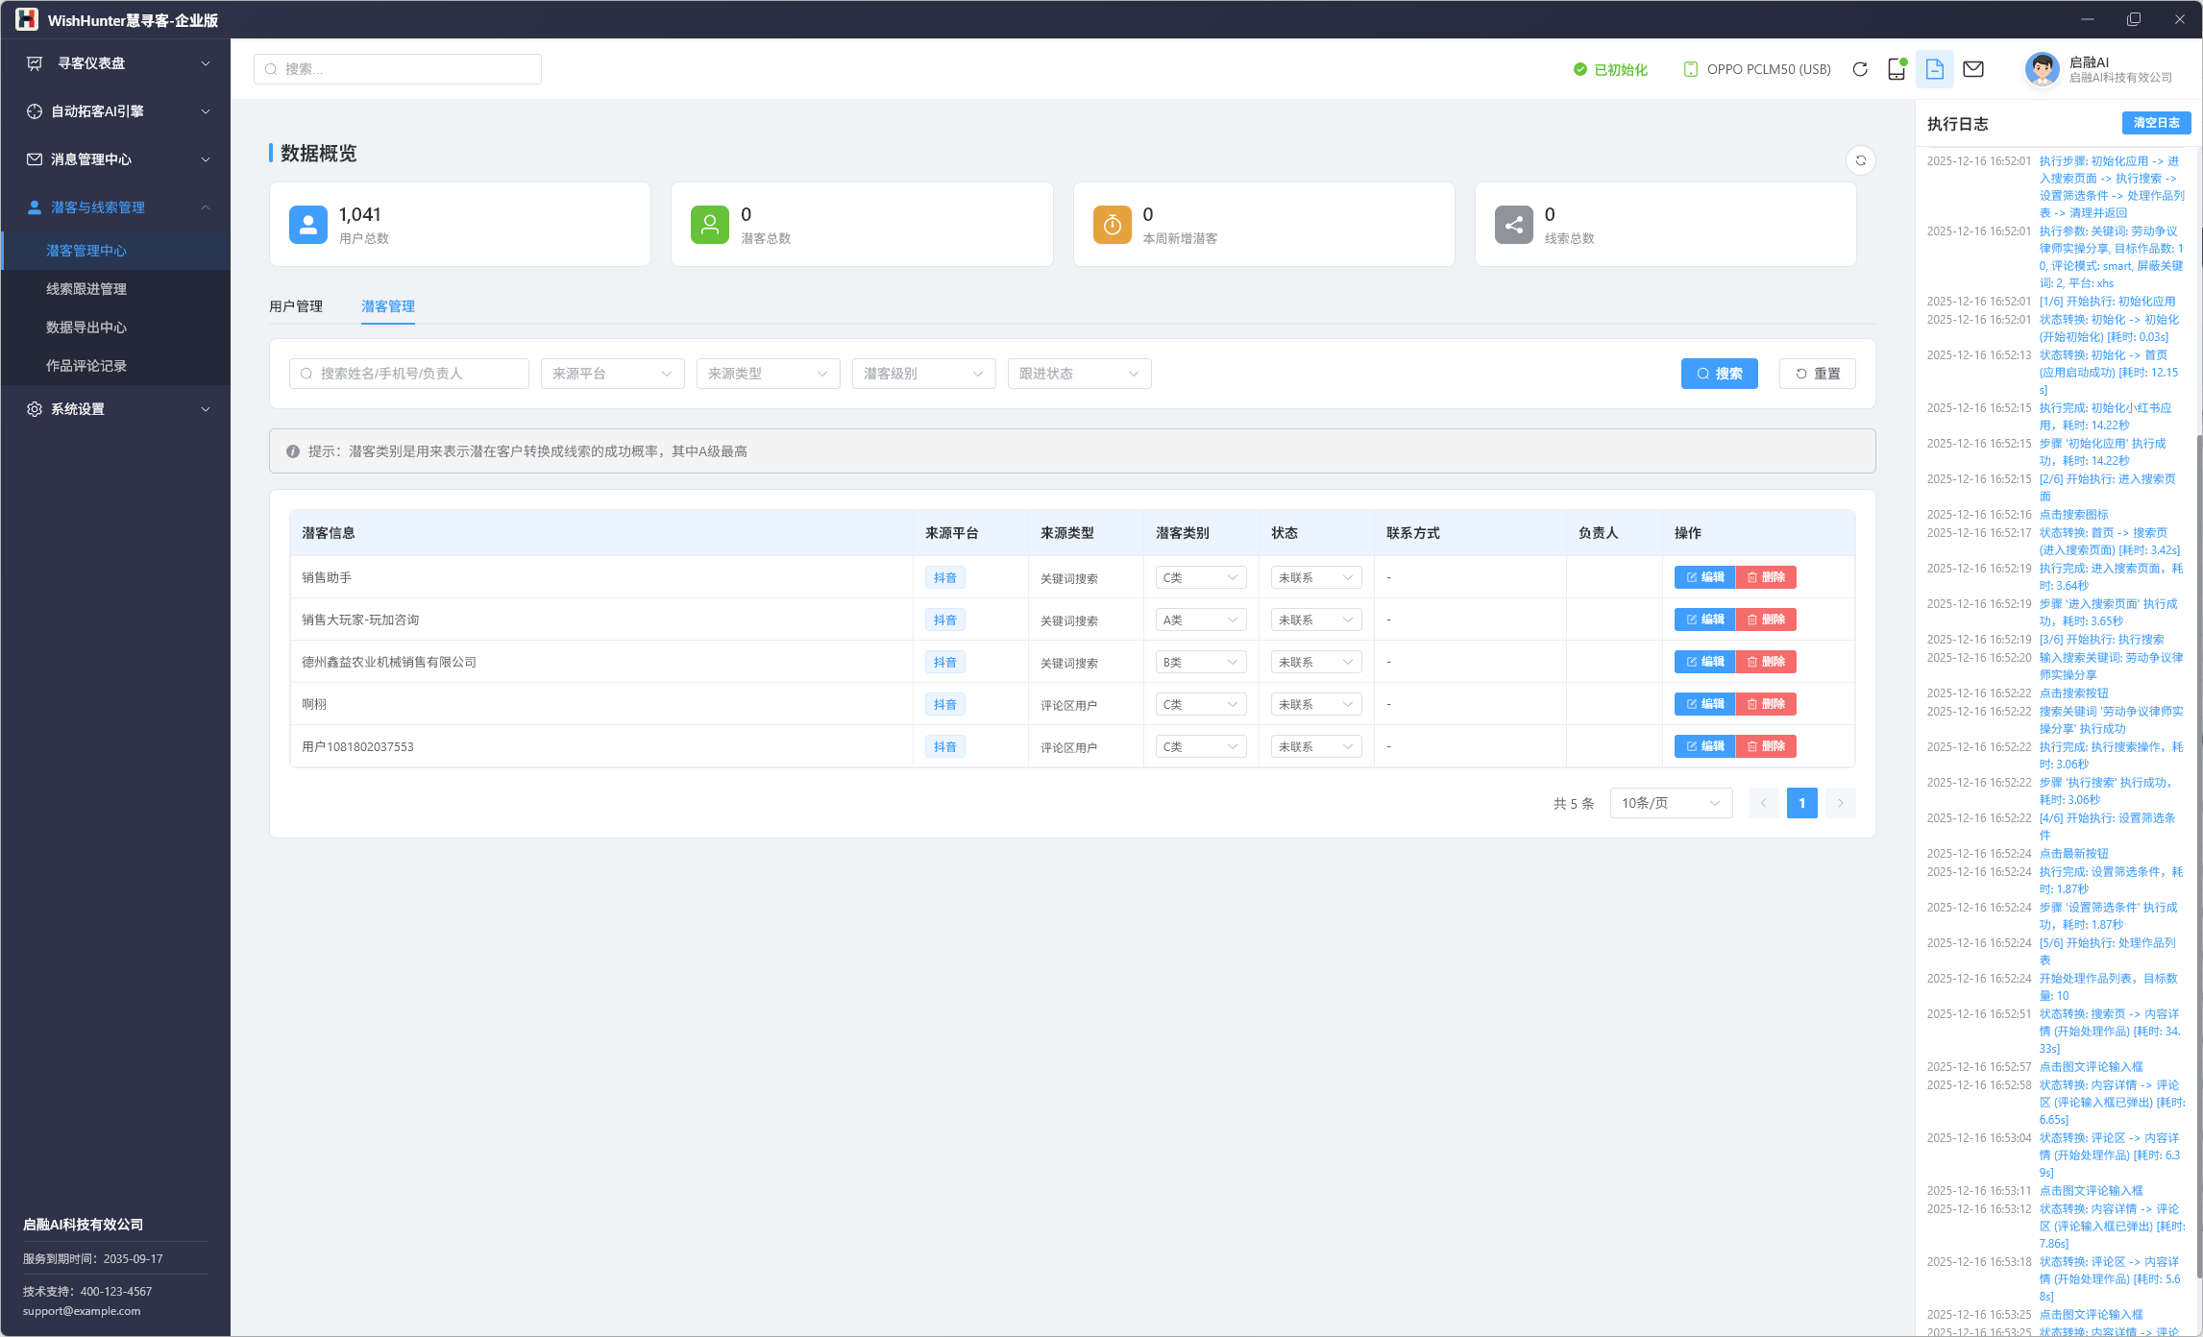Toggle the execution log document icon
Image resolution: width=2203 pixels, height=1337 pixels.
point(1935,69)
